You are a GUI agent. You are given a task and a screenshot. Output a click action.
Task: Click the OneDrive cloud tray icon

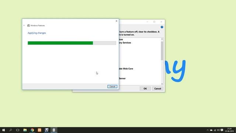coord(211,130)
